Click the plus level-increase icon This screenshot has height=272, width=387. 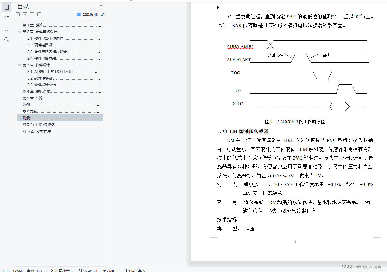pyautogui.click(x=32, y=14)
